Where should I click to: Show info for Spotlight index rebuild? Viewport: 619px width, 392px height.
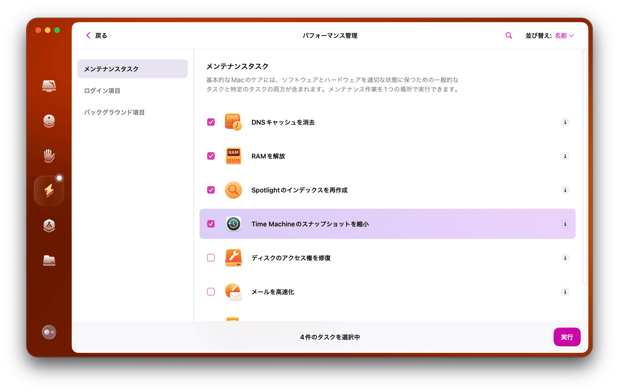(x=565, y=190)
